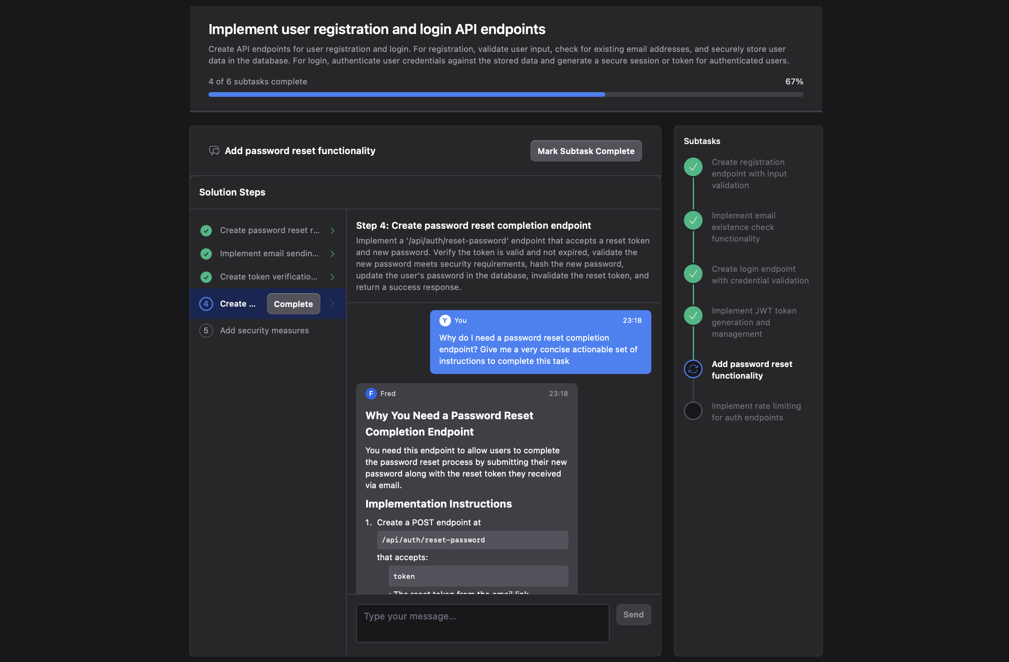Open 'Create login endpoint' subtask
1009x662 pixels.
pyautogui.click(x=760, y=274)
